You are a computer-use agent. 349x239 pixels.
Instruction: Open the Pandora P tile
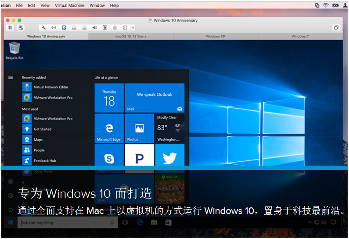tap(139, 159)
